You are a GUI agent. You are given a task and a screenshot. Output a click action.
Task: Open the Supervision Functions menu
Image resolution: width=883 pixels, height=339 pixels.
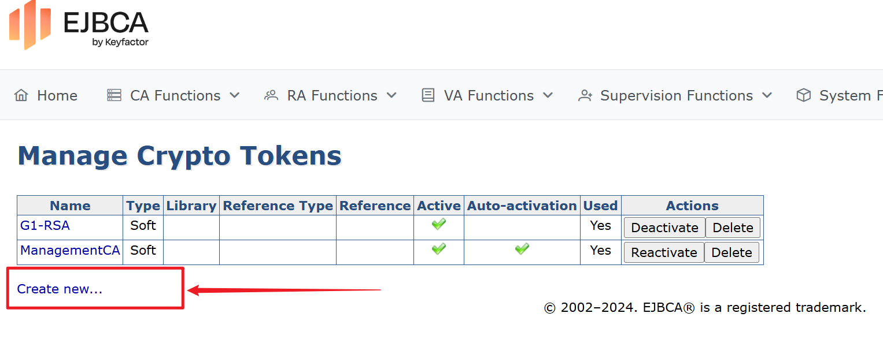pyautogui.click(x=677, y=95)
